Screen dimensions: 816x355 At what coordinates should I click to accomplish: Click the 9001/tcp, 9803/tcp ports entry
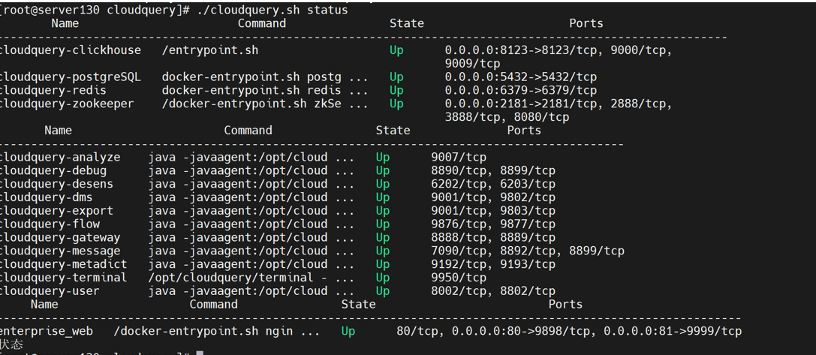(492, 211)
